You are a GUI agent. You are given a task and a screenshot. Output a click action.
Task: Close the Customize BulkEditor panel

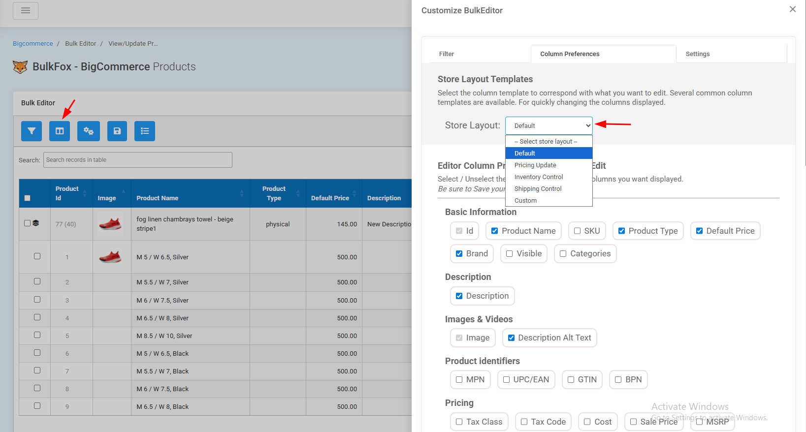click(x=793, y=9)
